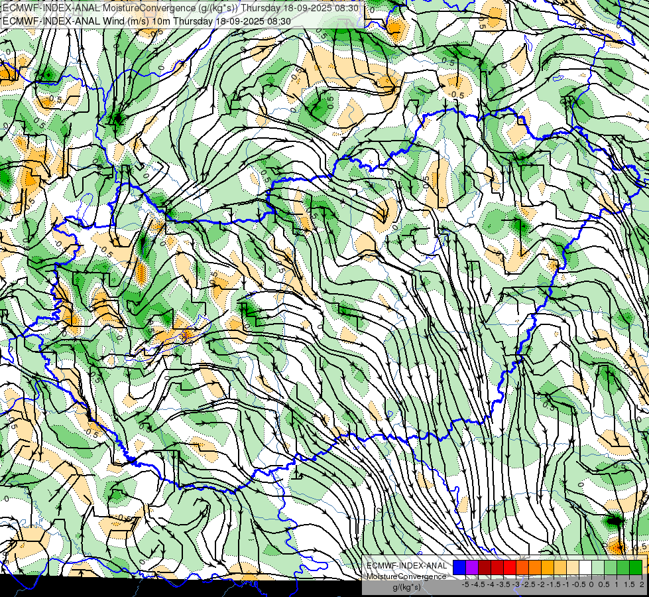Click legend swatch between -2 and -1.5
The image size is (649, 597).
point(547,568)
